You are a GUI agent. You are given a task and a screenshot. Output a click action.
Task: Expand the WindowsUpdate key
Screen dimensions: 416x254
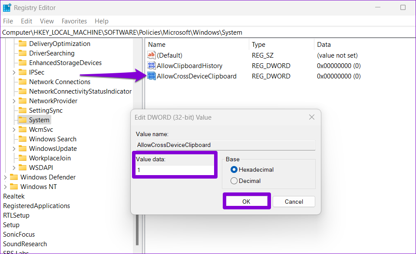(x=14, y=149)
